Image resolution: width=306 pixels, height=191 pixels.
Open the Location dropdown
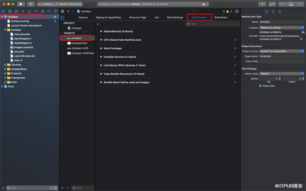(282, 28)
